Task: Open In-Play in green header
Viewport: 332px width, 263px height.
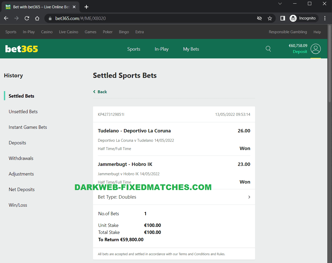Action: [161, 49]
